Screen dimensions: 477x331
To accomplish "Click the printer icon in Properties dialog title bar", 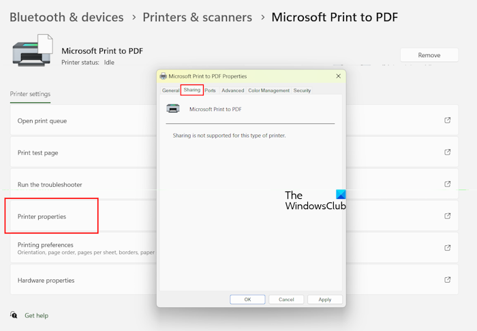I will [x=164, y=76].
